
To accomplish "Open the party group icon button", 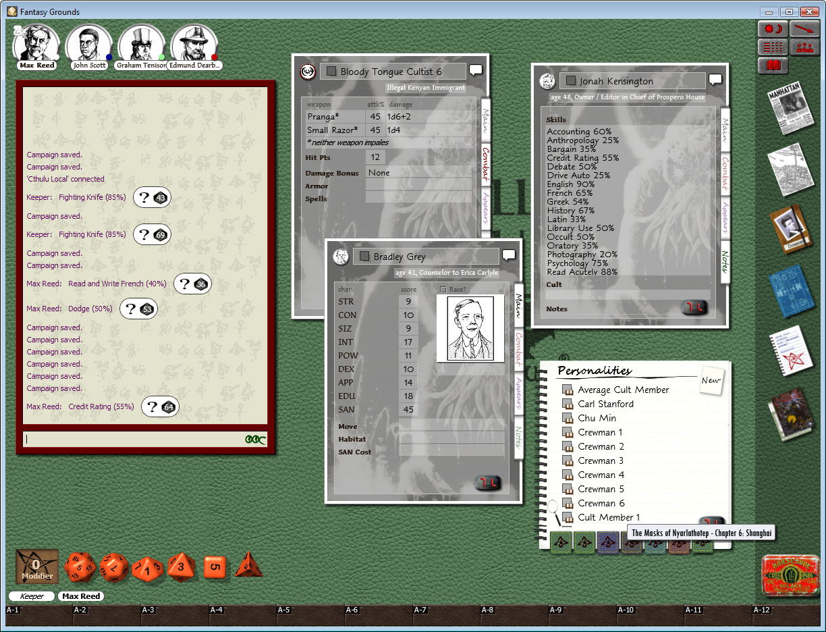I will (x=804, y=47).
